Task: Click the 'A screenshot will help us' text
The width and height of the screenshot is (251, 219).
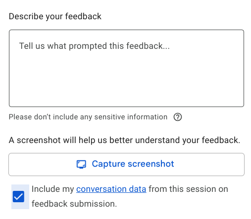Action: (x=124, y=140)
